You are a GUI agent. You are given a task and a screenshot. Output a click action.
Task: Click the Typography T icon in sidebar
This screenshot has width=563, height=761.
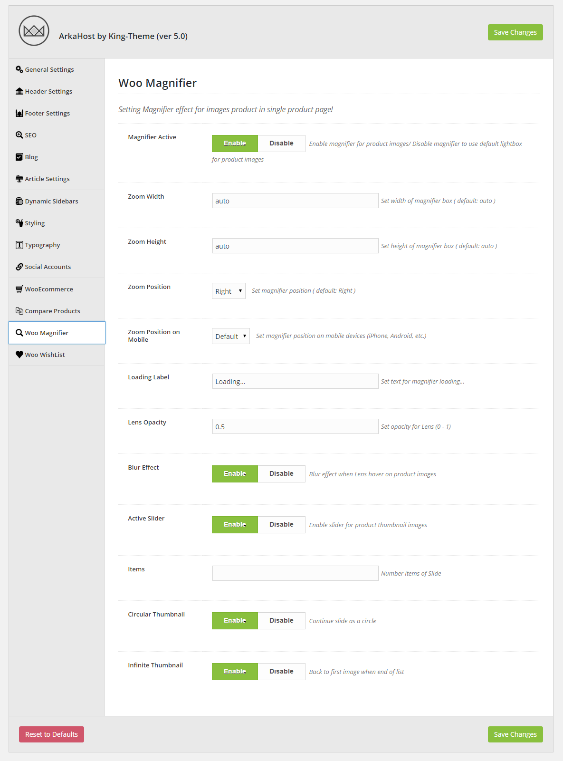19,245
